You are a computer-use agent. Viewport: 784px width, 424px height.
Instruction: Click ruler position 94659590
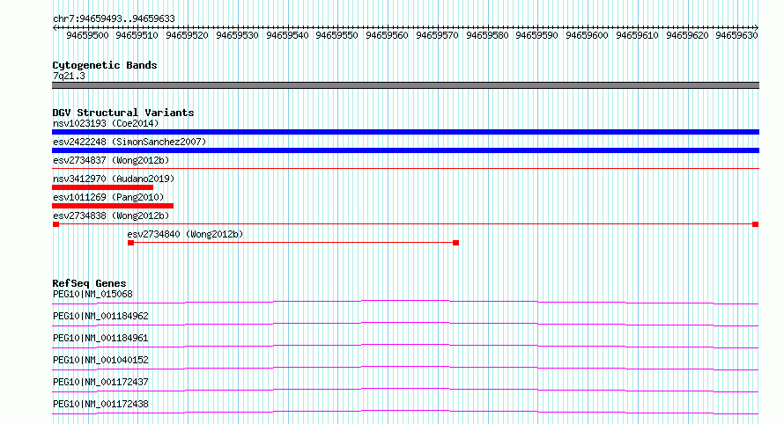(x=537, y=35)
